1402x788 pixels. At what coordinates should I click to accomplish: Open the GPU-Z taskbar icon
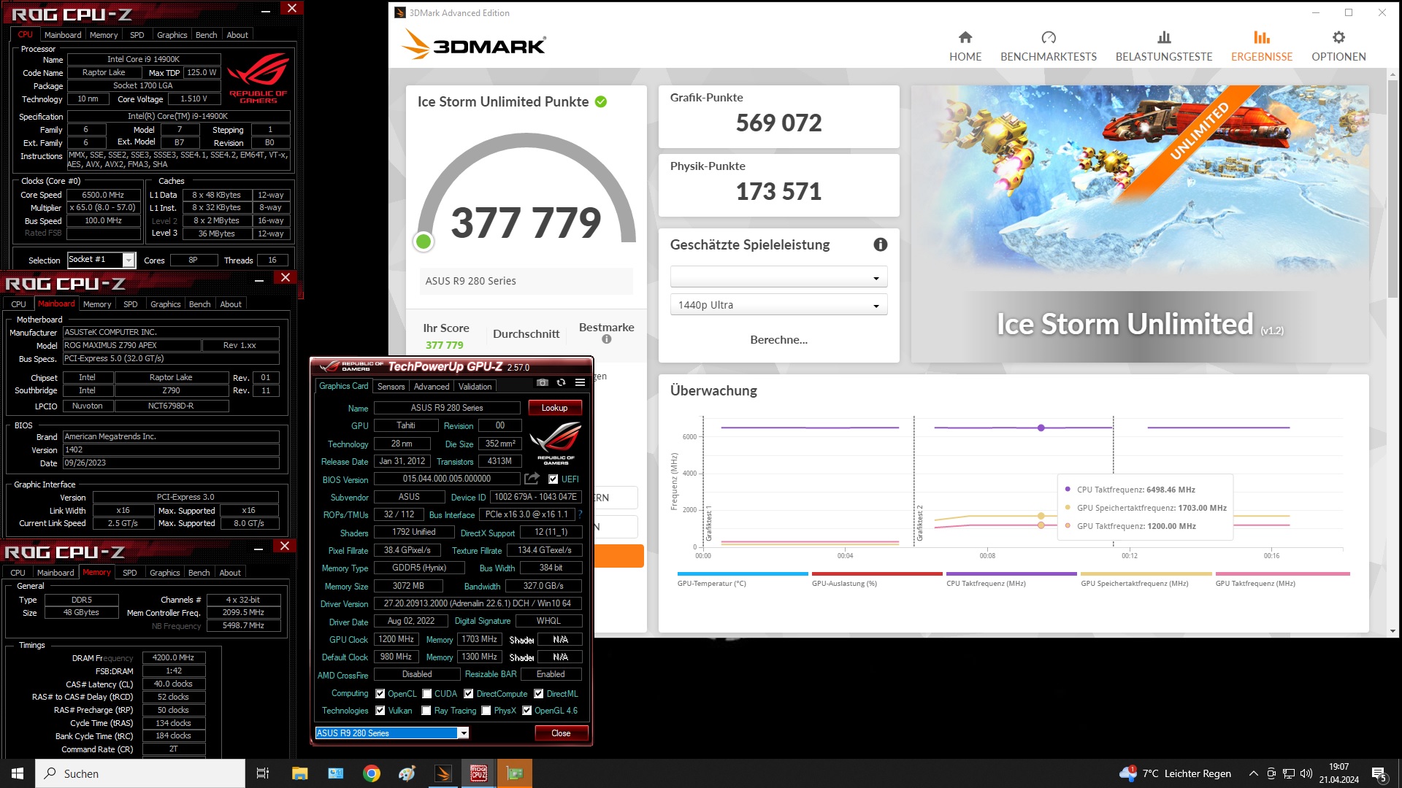[x=515, y=773]
